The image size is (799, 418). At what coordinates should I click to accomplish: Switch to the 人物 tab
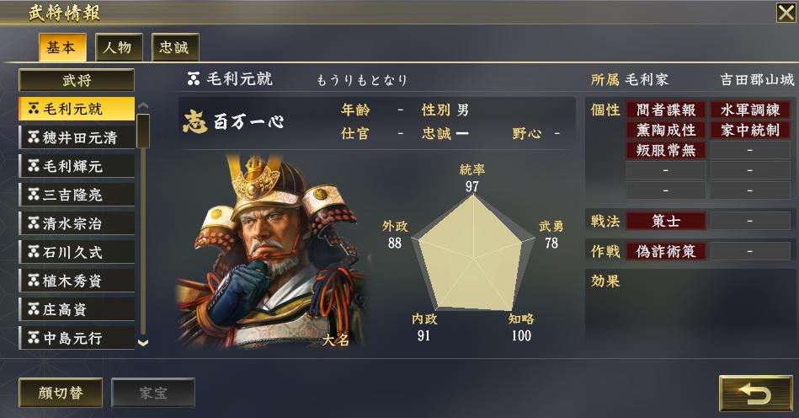[119, 47]
